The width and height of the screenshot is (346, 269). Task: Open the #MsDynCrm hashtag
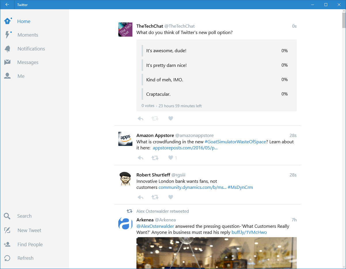(x=240, y=187)
